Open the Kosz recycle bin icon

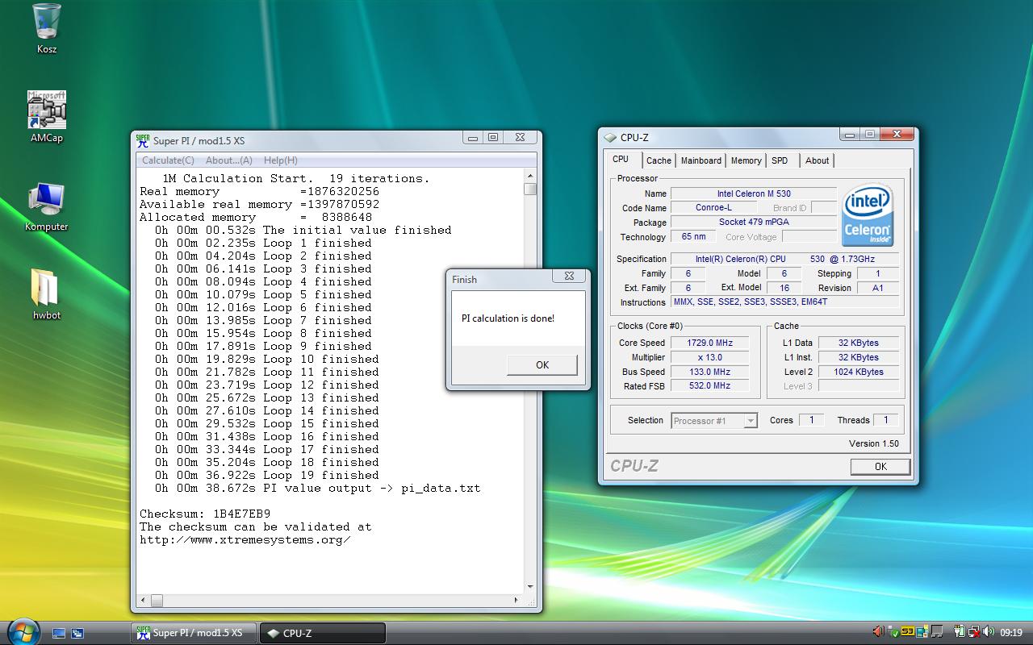(47, 29)
